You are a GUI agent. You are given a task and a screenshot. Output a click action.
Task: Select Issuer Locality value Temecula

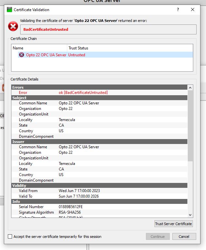(67, 164)
